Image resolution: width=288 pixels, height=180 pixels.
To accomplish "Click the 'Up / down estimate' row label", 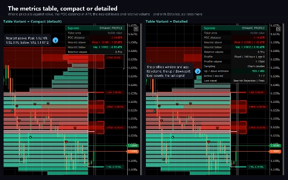I will pyautogui.click(x=216, y=71).
